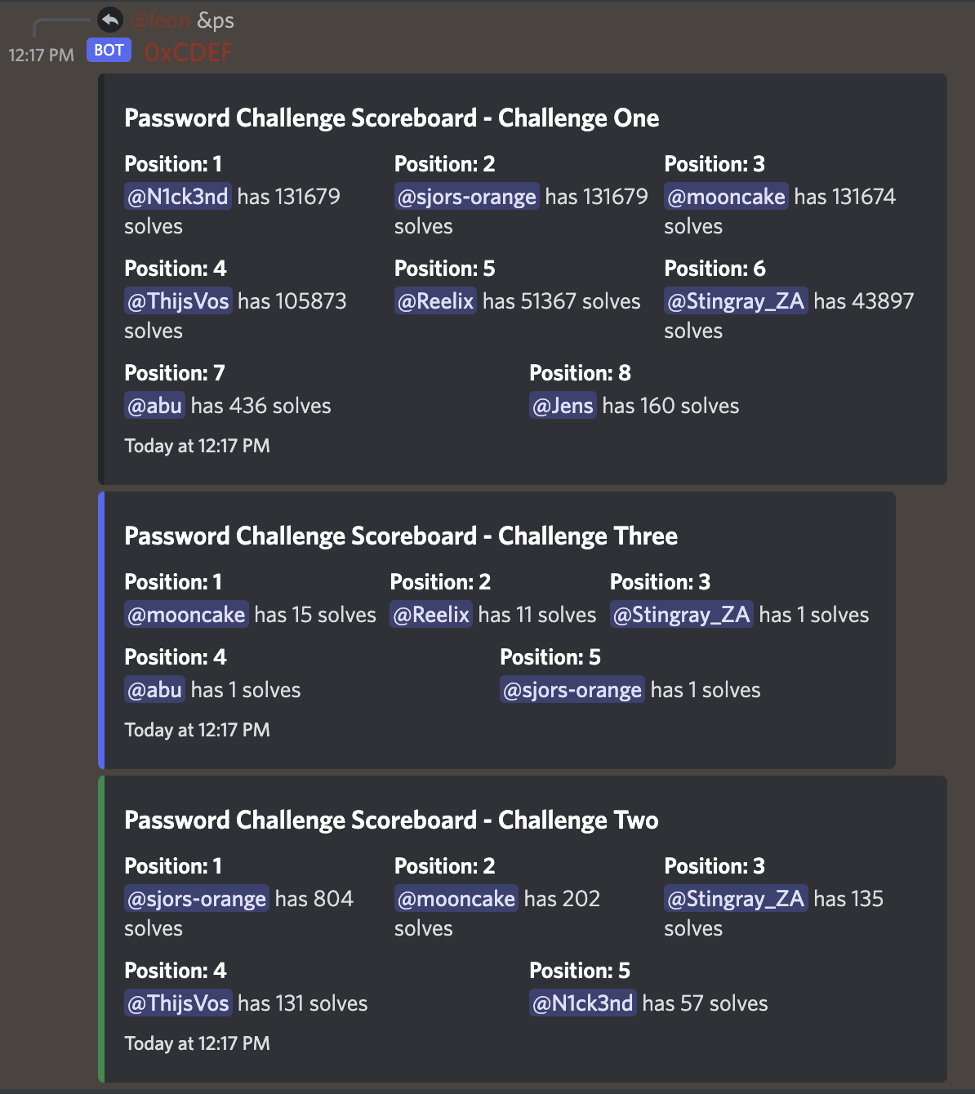Open @sjors-orange mention in Challenge Three
The height and width of the screenshot is (1094, 975).
[x=572, y=690]
